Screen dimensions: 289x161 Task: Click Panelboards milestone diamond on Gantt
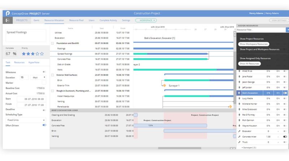click(x=230, y=107)
